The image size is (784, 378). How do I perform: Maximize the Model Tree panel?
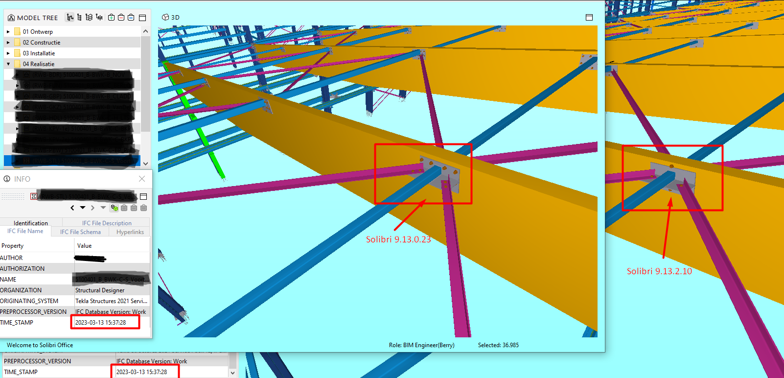tap(142, 18)
